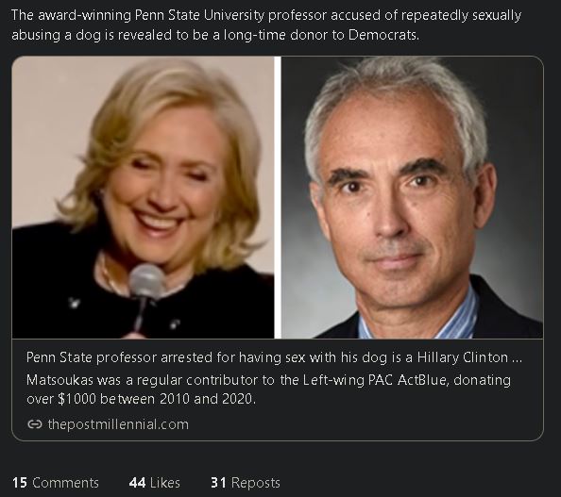Open the thepostmillennial.com source link

118,424
